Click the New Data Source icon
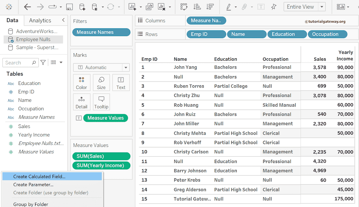 (82, 7)
